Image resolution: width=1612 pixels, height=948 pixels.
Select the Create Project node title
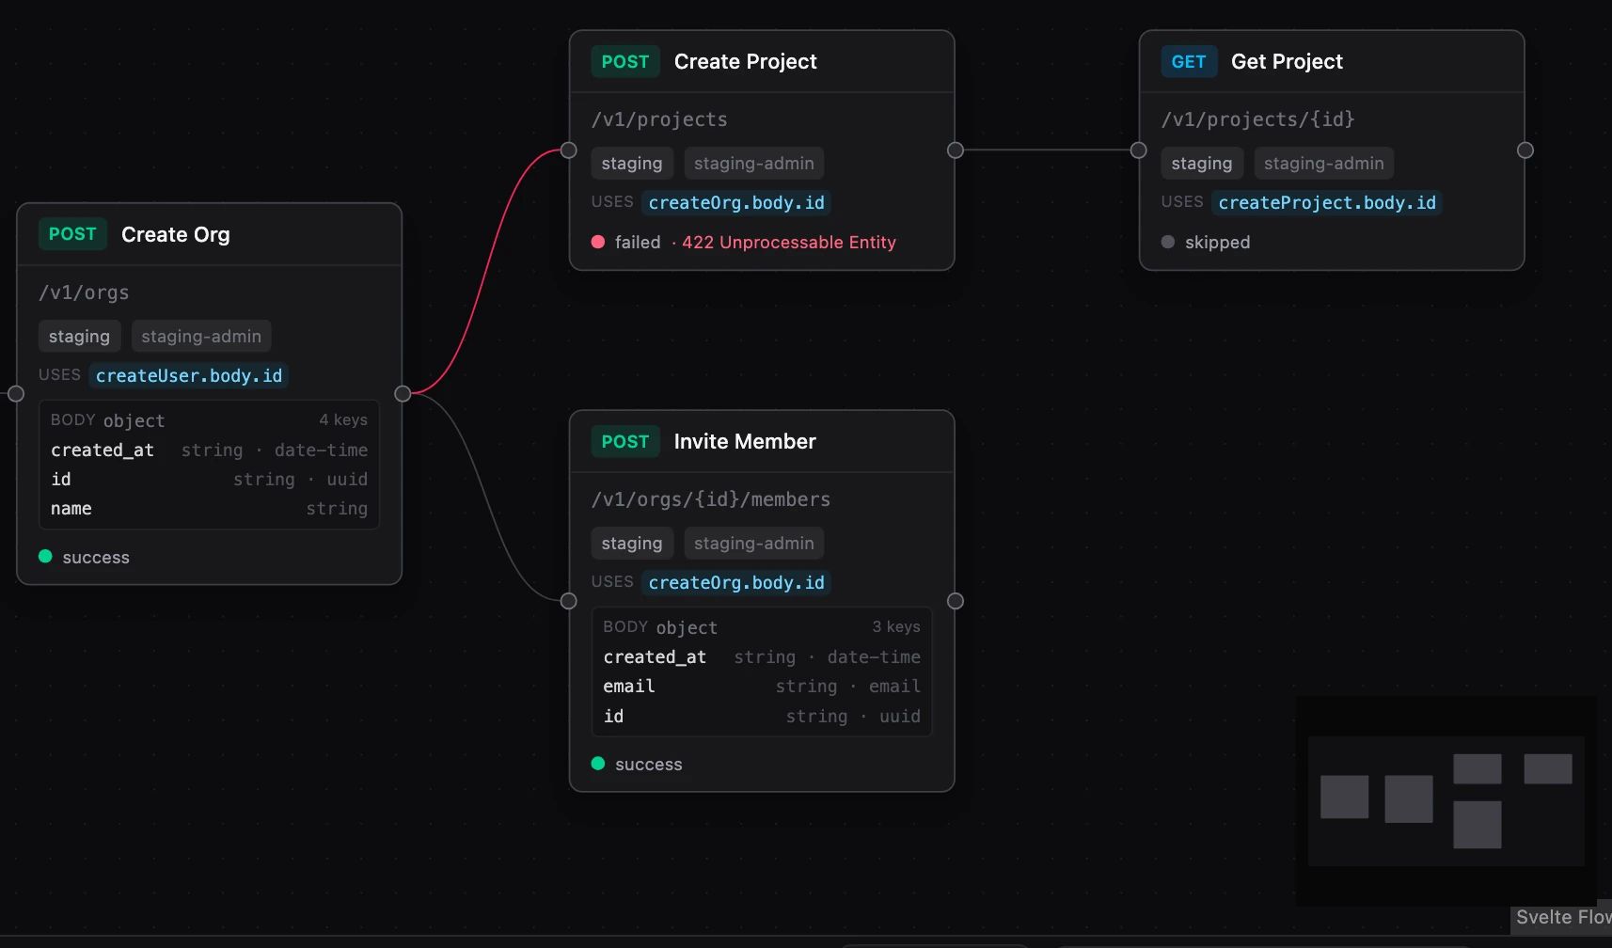click(x=746, y=62)
